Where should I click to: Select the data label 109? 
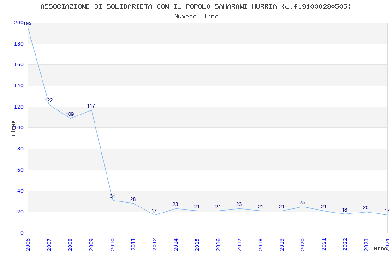70,114
